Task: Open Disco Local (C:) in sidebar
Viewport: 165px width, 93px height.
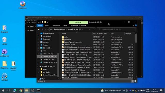Action: [48, 54]
